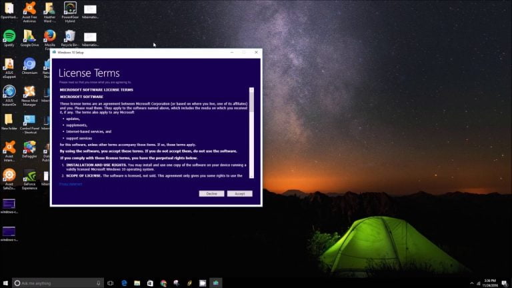Accept the Windows 10 license terms

click(x=239, y=193)
